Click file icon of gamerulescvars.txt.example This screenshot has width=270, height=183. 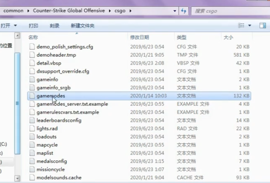(32, 112)
